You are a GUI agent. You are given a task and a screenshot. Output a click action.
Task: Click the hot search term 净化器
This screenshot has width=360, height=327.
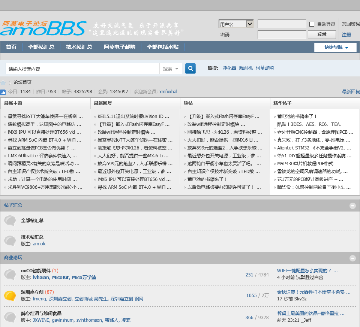pos(229,68)
